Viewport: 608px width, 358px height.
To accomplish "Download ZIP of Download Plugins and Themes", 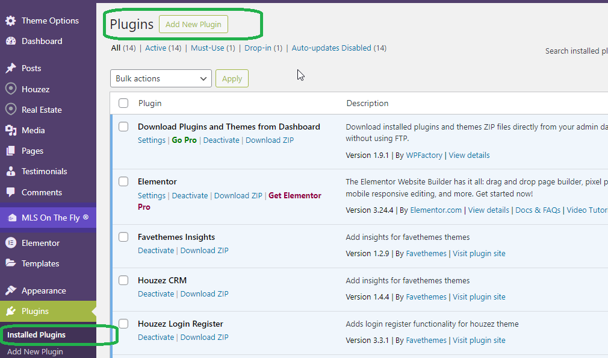I will (x=270, y=140).
